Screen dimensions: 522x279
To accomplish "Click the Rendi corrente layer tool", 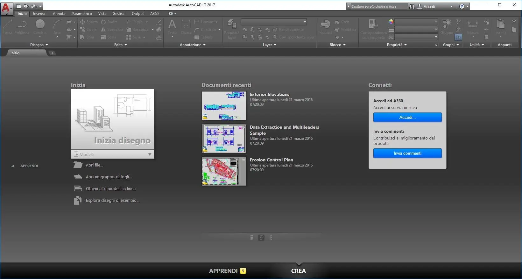I will (288, 30).
